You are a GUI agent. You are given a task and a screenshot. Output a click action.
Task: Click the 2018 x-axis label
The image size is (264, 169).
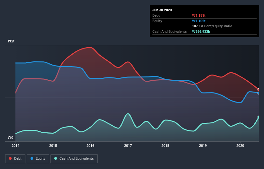pyautogui.click(x=165, y=146)
